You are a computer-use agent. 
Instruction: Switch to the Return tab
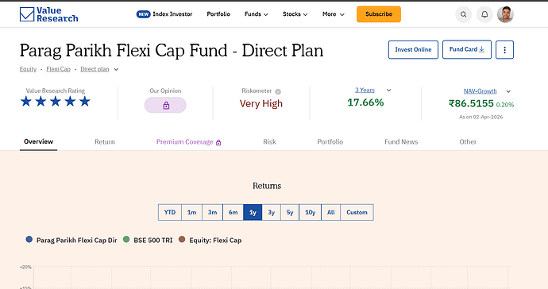(105, 142)
